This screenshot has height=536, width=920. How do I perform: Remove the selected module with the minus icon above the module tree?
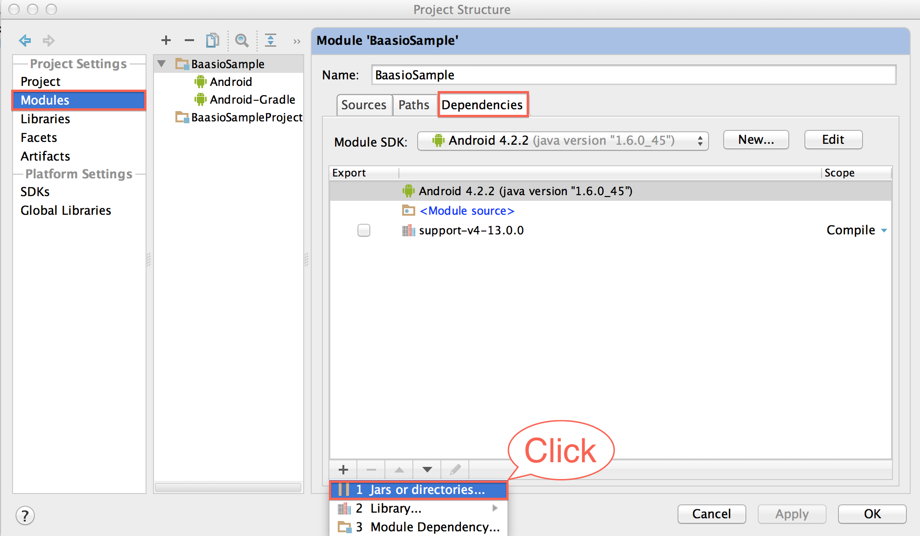click(189, 41)
